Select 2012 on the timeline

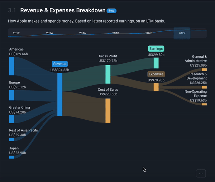click(x=16, y=33)
